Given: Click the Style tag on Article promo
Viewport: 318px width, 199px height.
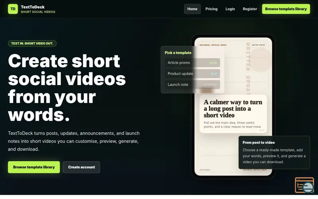Looking at the screenshot, I should coord(213,63).
